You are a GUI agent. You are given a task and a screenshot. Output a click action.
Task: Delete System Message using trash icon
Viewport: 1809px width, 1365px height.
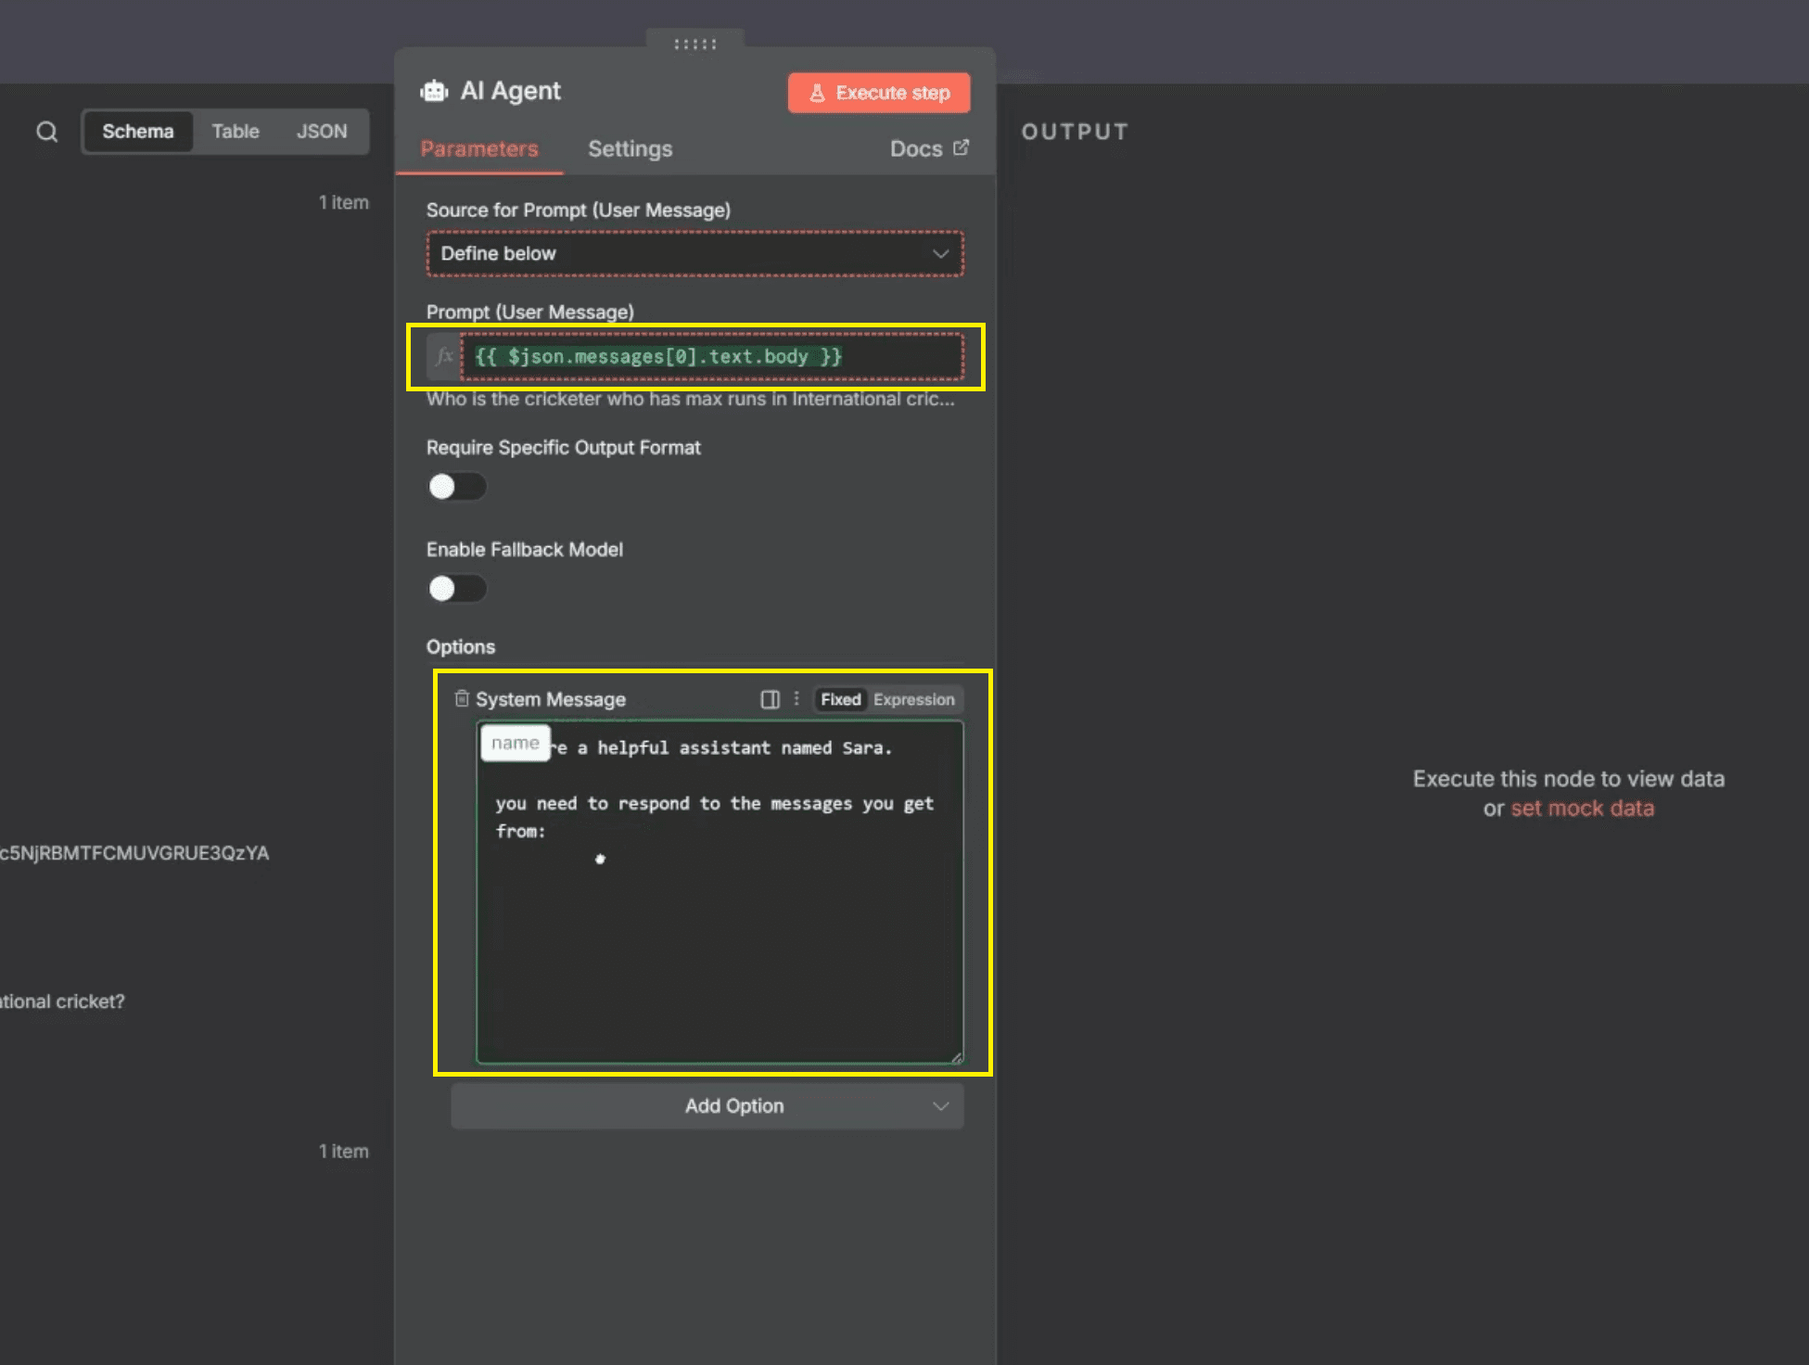pos(462,698)
